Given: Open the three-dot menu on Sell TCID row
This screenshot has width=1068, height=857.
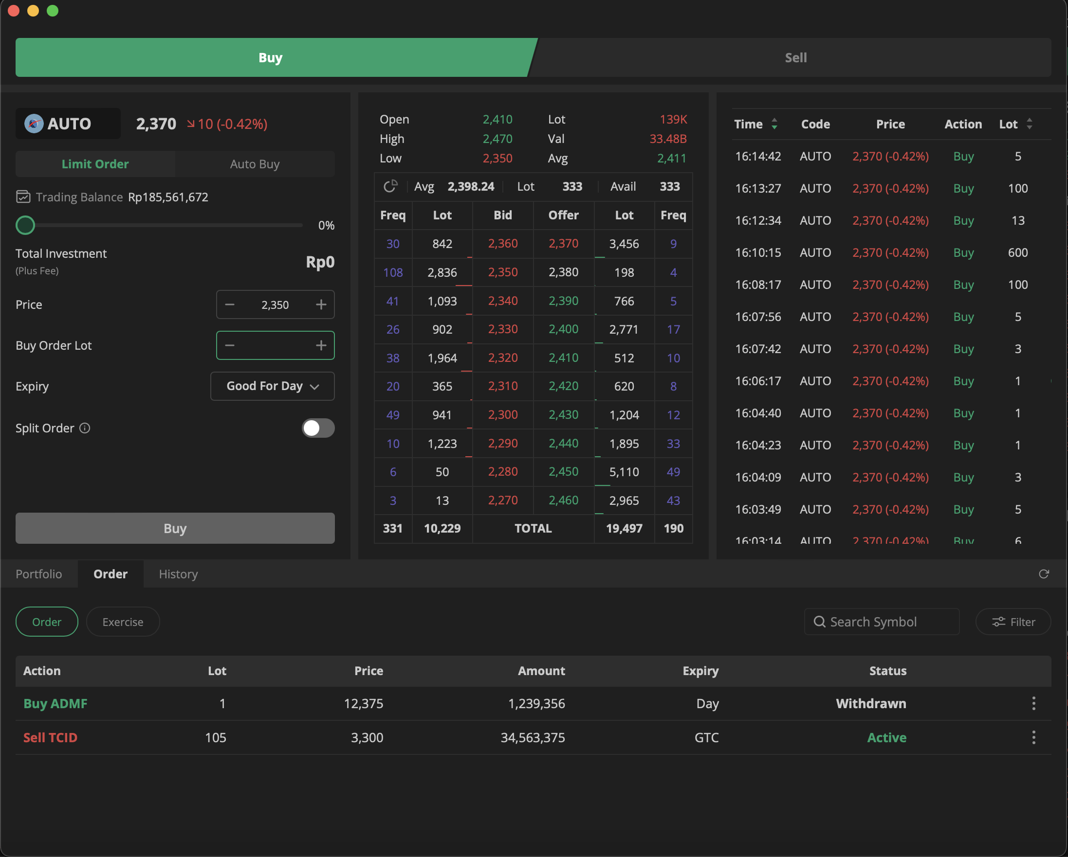Looking at the screenshot, I should (1034, 737).
